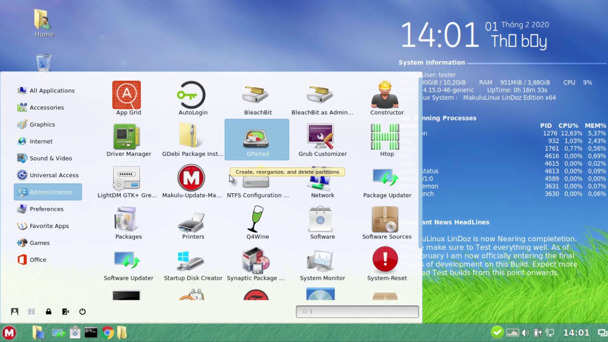Viewport: 608px width, 342px height.
Task: Select the Graphics category
Action: pyautogui.click(x=47, y=124)
